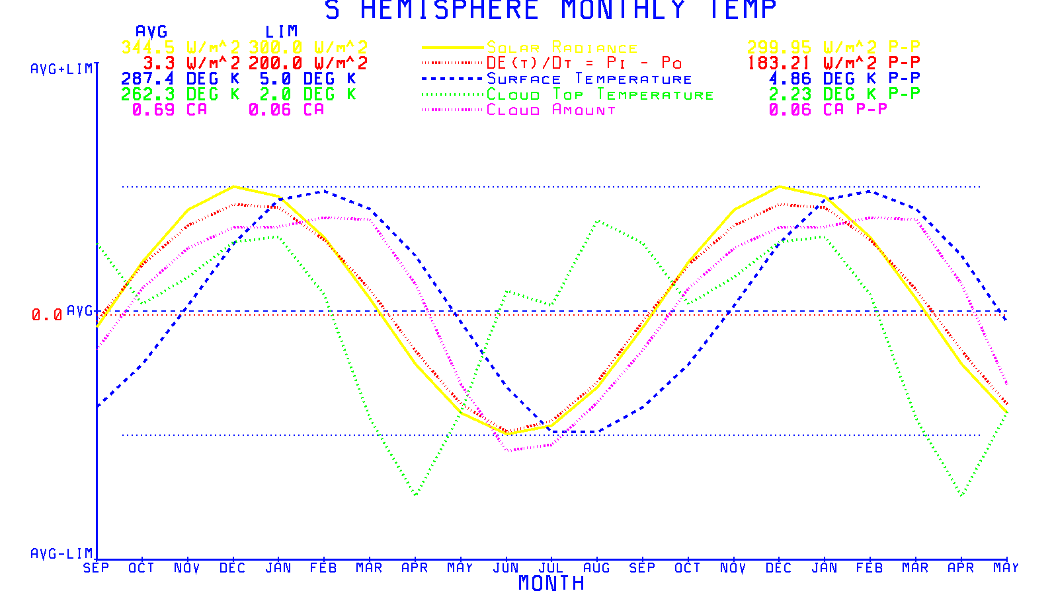Click the 4.86 DEG K P-P value
Screen dimensions: 1052x593
(x=844, y=79)
